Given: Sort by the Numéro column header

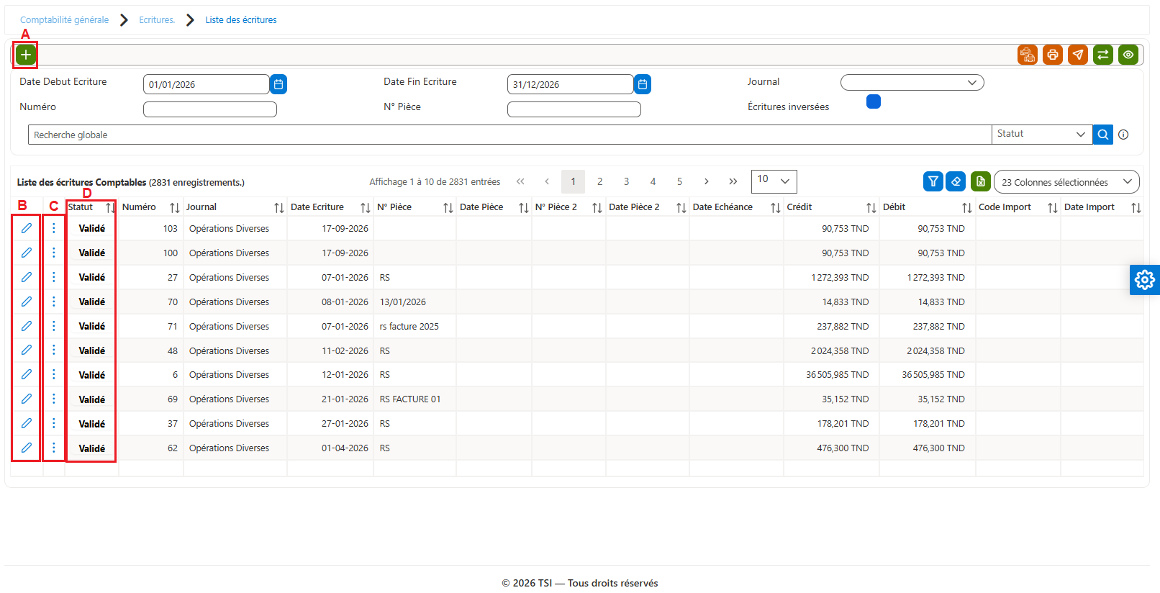Looking at the screenshot, I should (x=150, y=207).
